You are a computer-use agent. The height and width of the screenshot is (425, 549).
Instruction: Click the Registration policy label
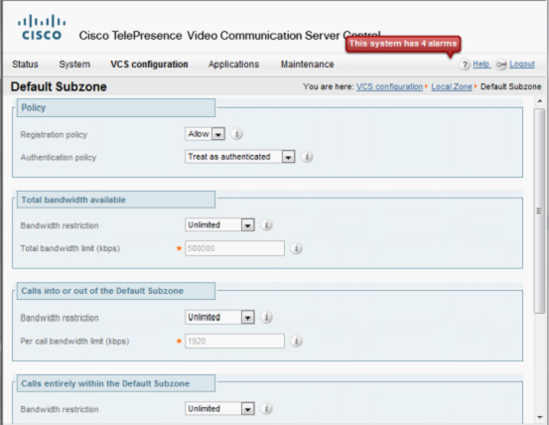[x=54, y=135]
